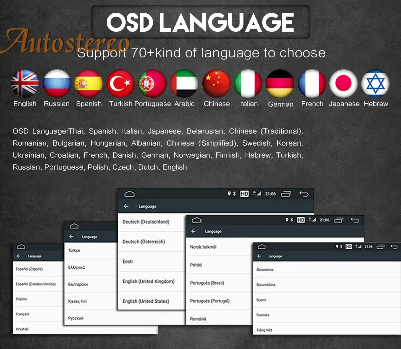Screen dimensions: 401x349
Task: Tap back arrow beside Language in Norsk bokmål window
Action: 193,231
